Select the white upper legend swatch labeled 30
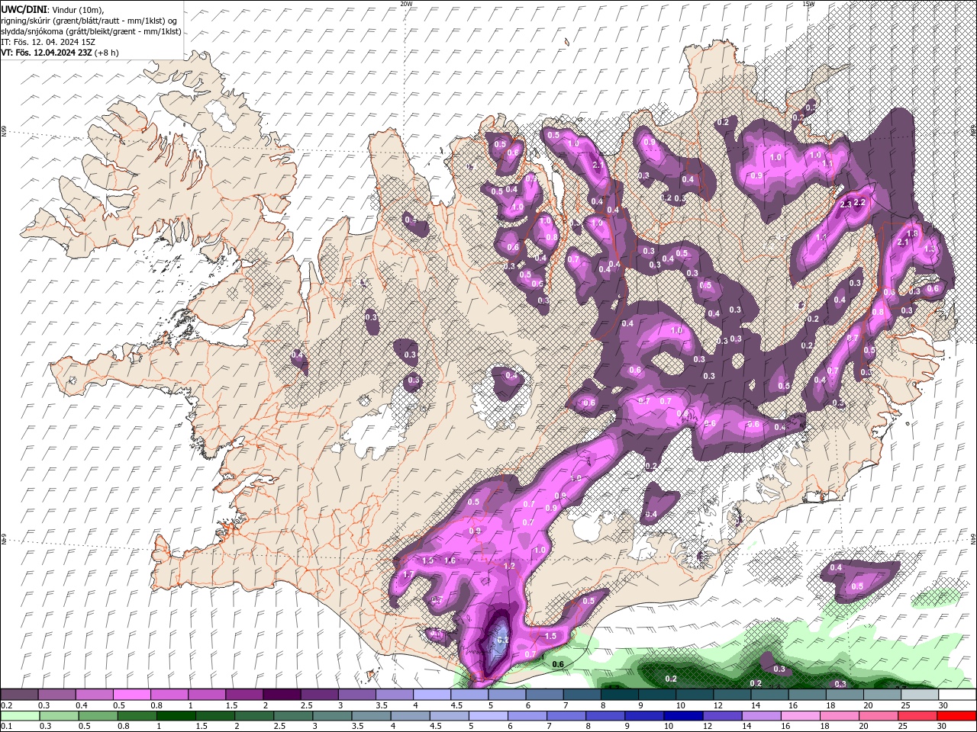Image resolution: width=977 pixels, height=732 pixels. 956,695
